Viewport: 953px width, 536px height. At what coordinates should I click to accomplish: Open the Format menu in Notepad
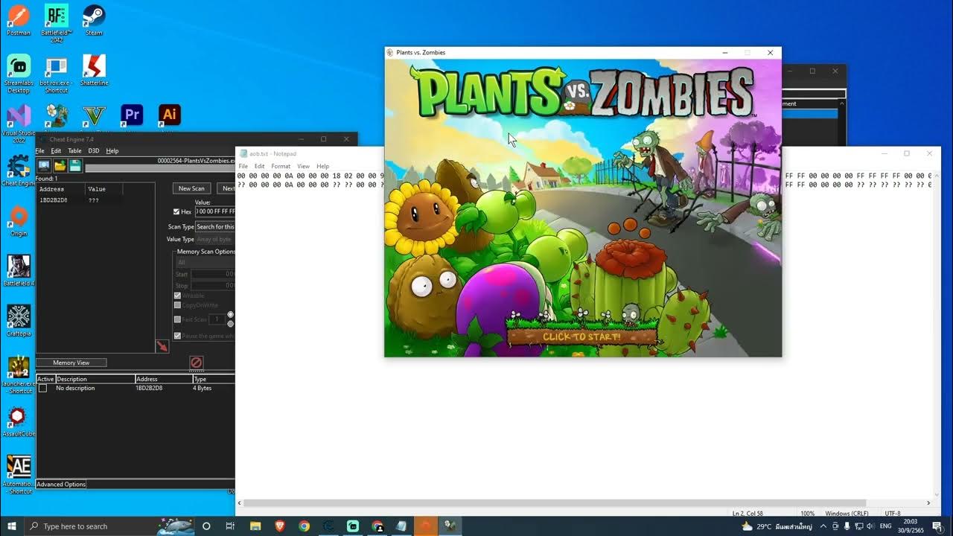281,166
